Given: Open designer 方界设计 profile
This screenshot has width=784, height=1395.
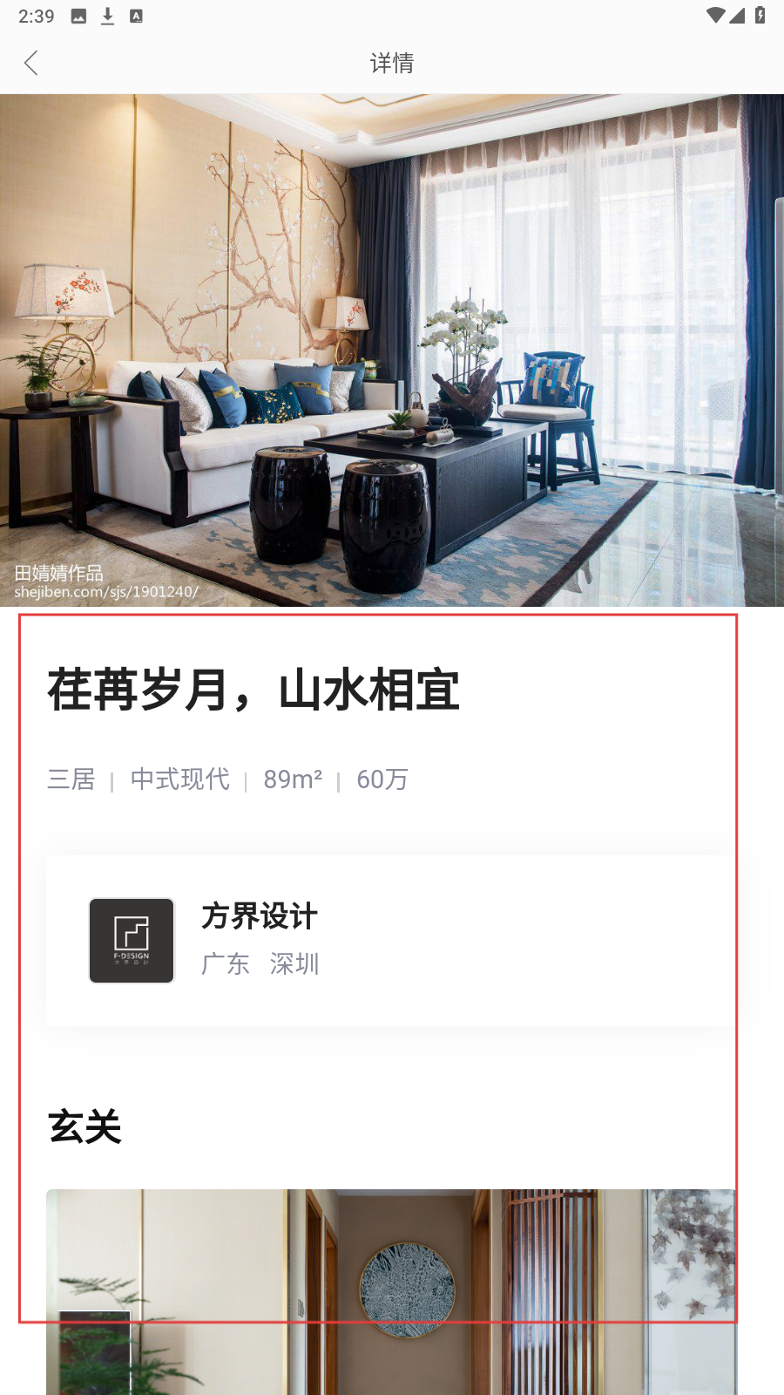Looking at the screenshot, I should click(x=391, y=941).
